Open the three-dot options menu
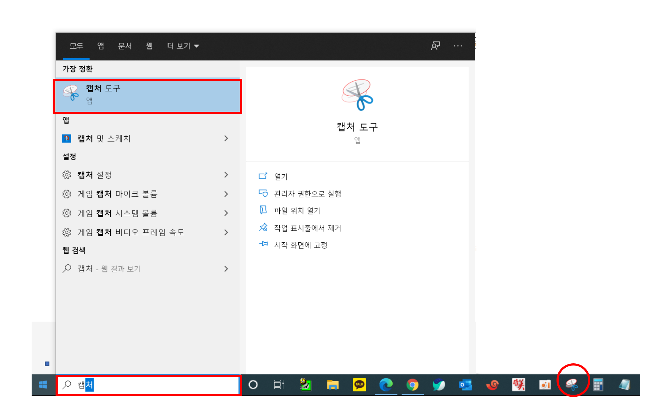 click(x=458, y=46)
